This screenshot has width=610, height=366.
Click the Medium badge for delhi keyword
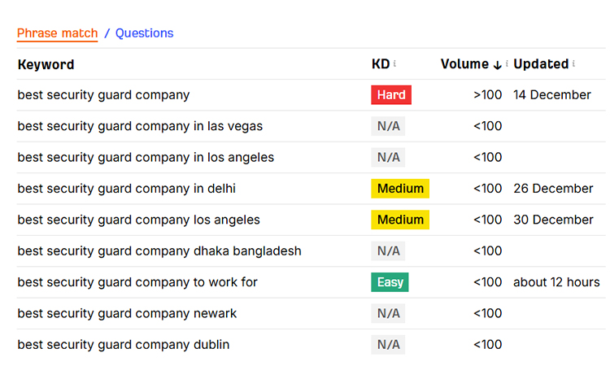(400, 189)
